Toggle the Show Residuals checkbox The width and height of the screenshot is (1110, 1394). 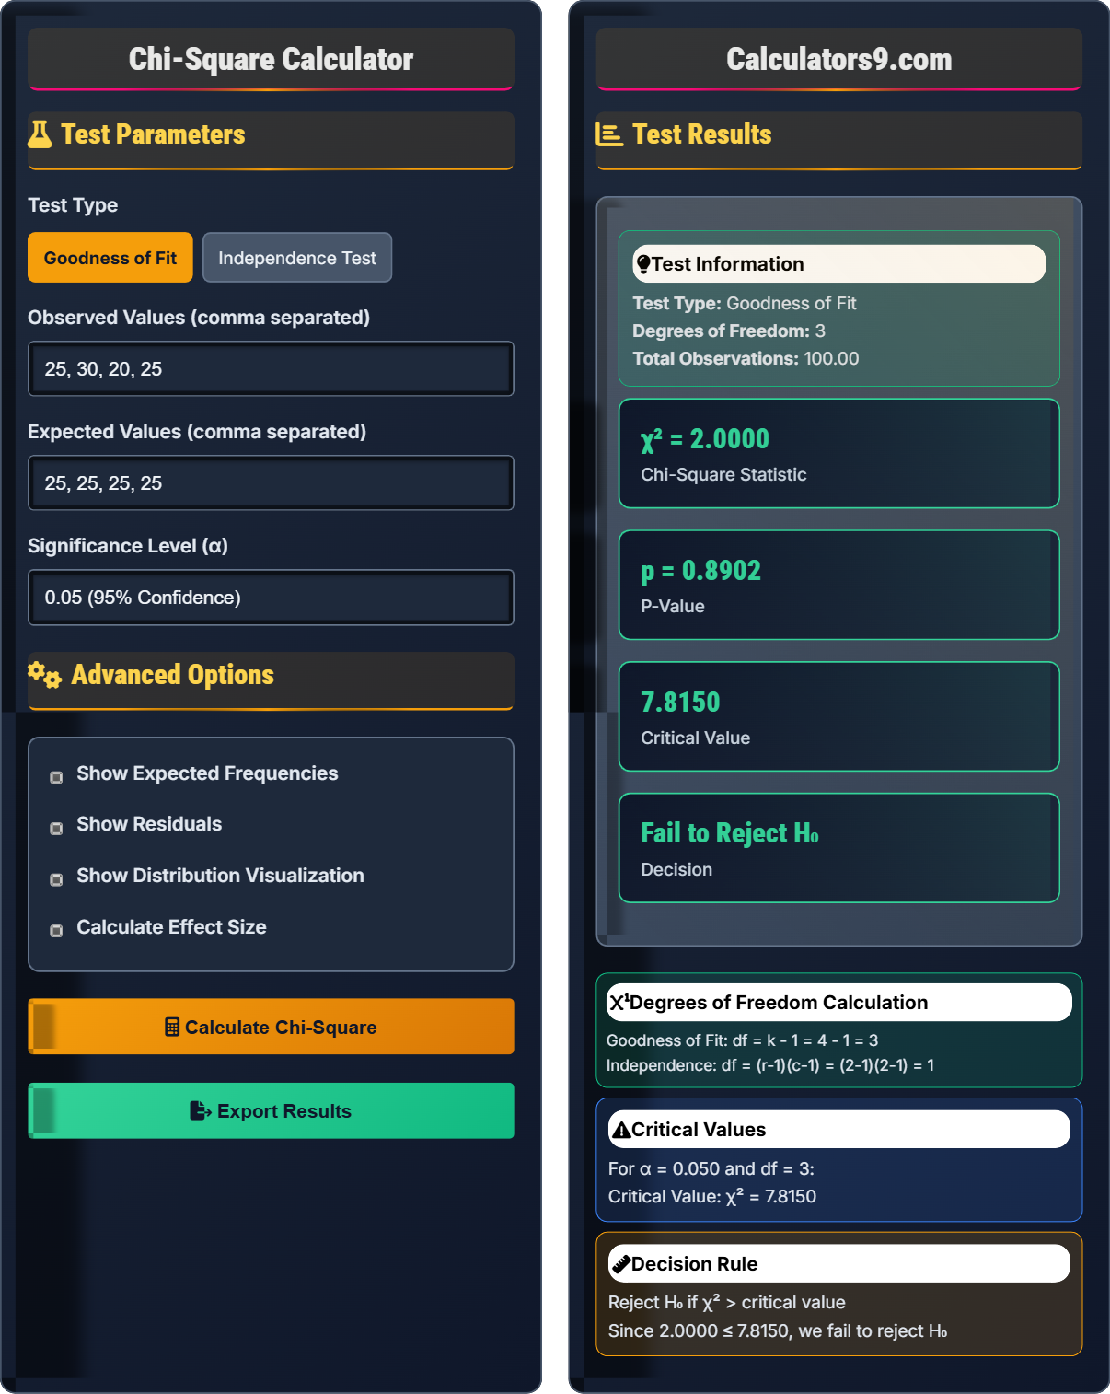(56, 828)
